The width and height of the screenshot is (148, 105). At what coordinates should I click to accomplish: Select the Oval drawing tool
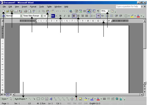coord(43,99)
